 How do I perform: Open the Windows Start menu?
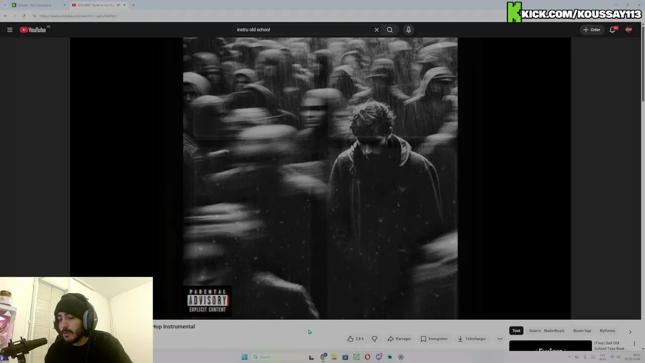[x=244, y=357]
